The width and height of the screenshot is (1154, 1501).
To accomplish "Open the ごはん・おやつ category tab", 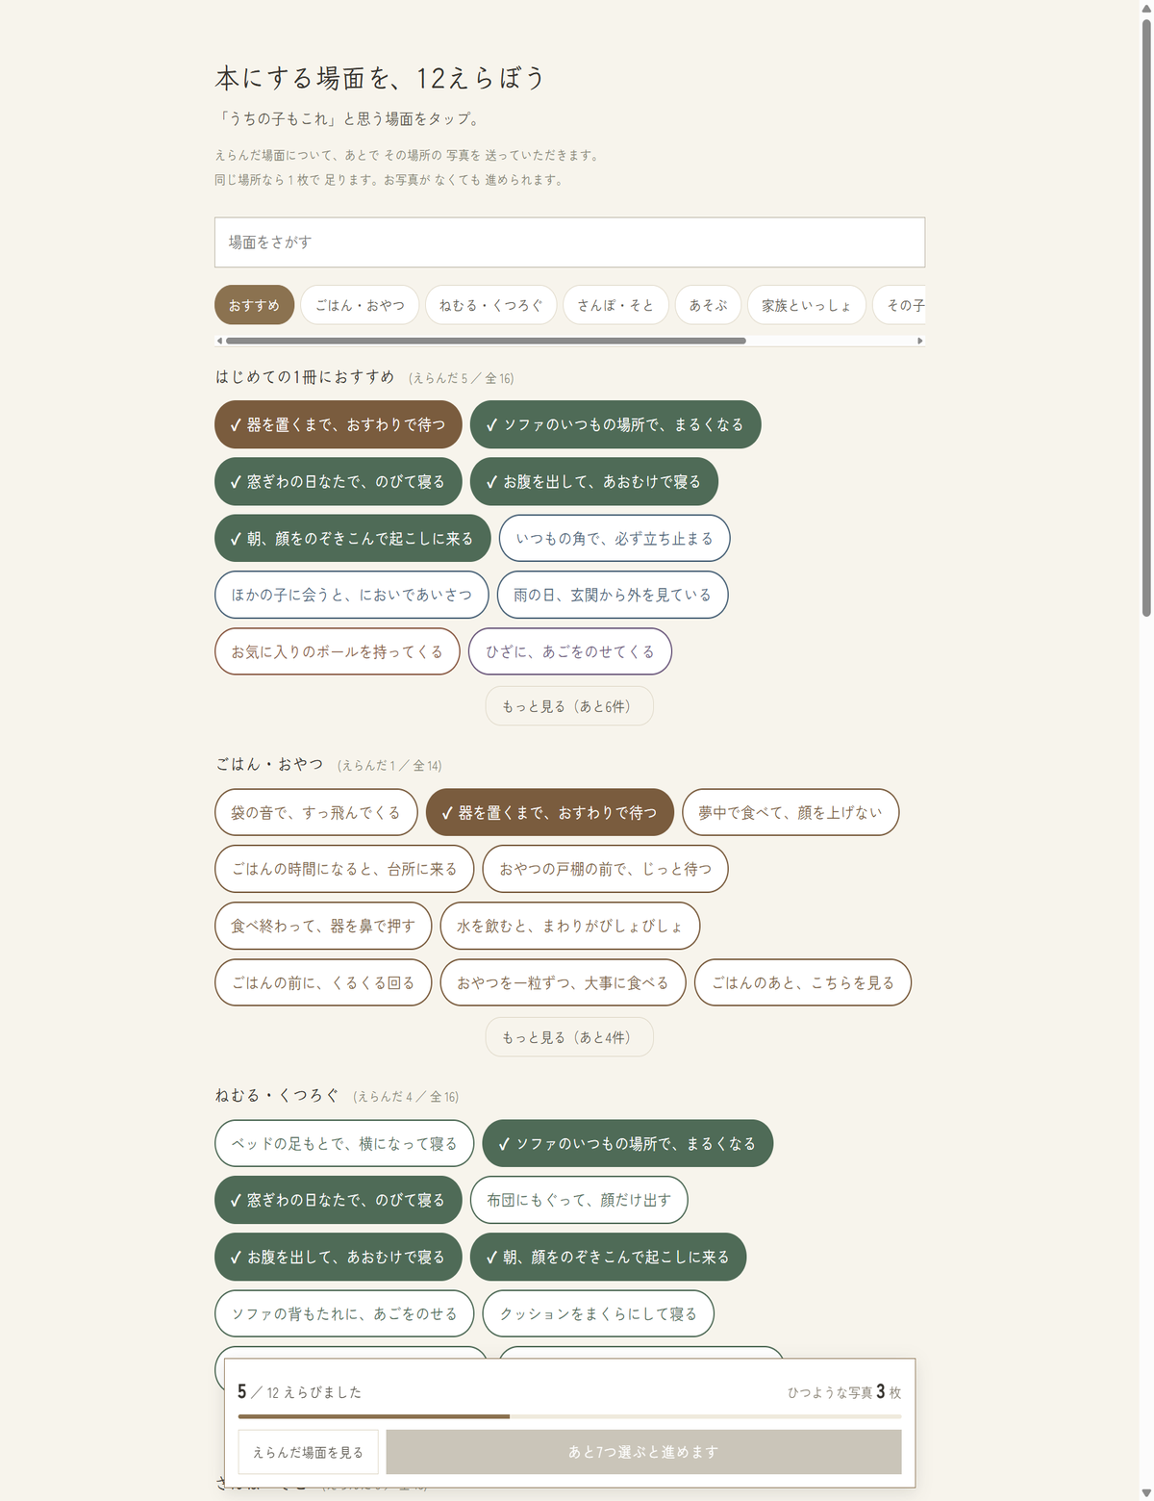I will click(360, 305).
